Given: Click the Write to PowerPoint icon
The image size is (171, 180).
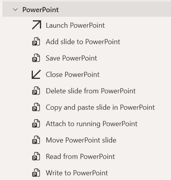Looking at the screenshot, I should (x=36, y=173).
